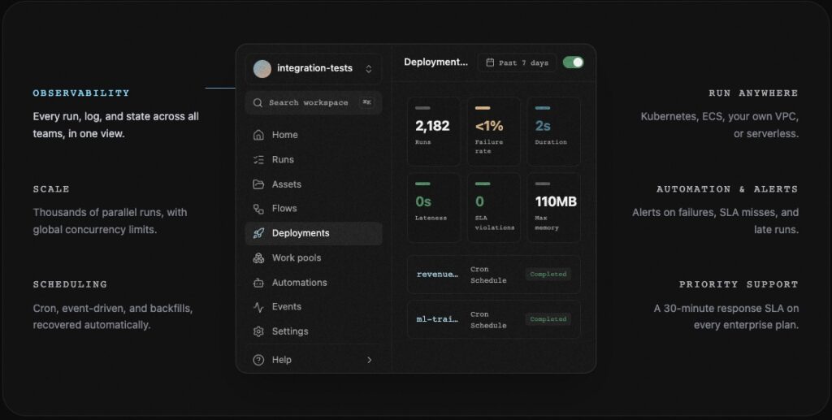
Task: Click the Deployment… panel title
Action: [x=435, y=62]
